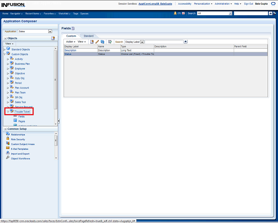Open the View menu in Fields toolbar
Image resolution: width=278 pixels, height=223 pixels.
82,42
